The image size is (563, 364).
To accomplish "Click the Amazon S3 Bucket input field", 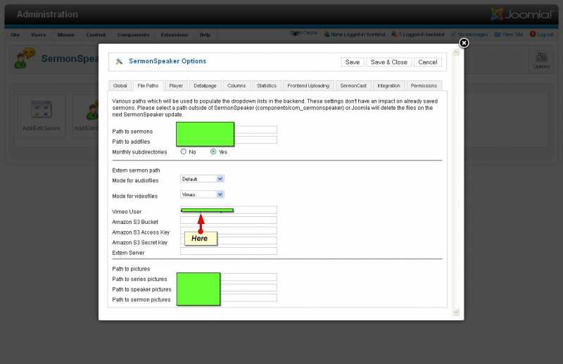I will pos(228,220).
